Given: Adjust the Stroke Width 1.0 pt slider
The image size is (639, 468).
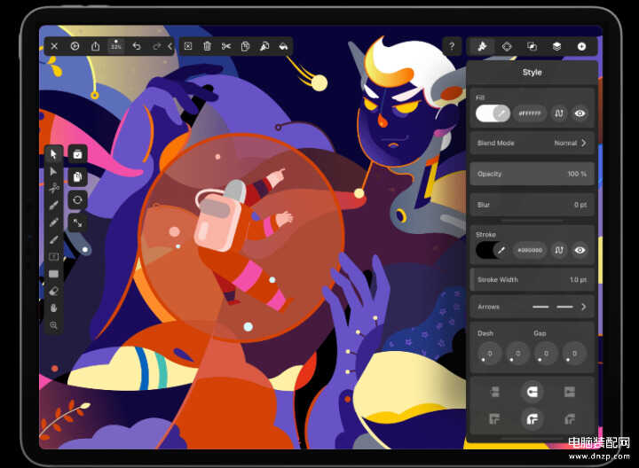Looking at the screenshot, I should pos(532,279).
